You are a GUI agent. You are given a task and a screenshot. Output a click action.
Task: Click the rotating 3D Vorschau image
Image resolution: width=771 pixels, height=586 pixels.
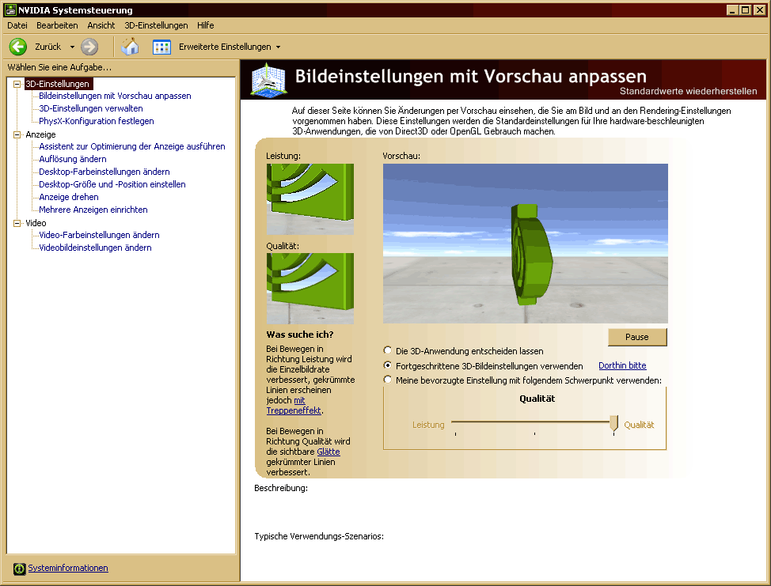tap(525, 243)
